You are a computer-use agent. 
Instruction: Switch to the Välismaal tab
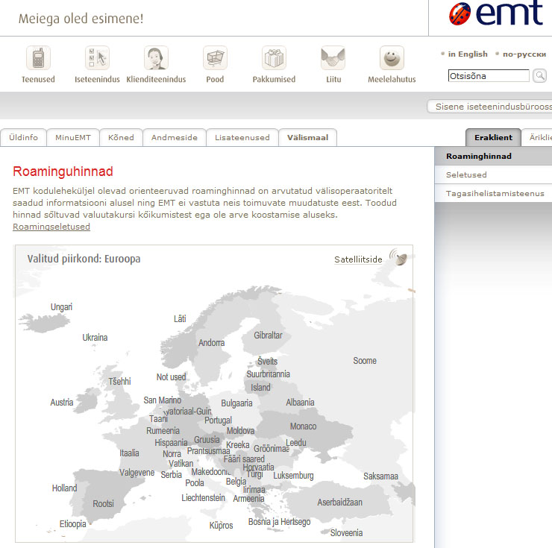(x=307, y=138)
